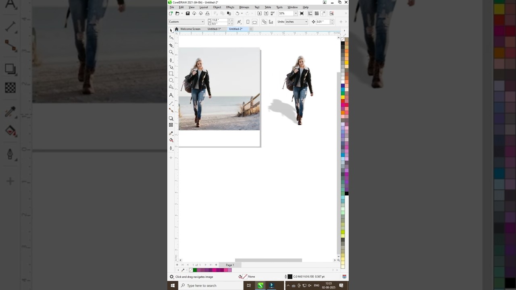Expand the Open file dropdown arrow
The height and width of the screenshot is (290, 516).
(182, 13)
